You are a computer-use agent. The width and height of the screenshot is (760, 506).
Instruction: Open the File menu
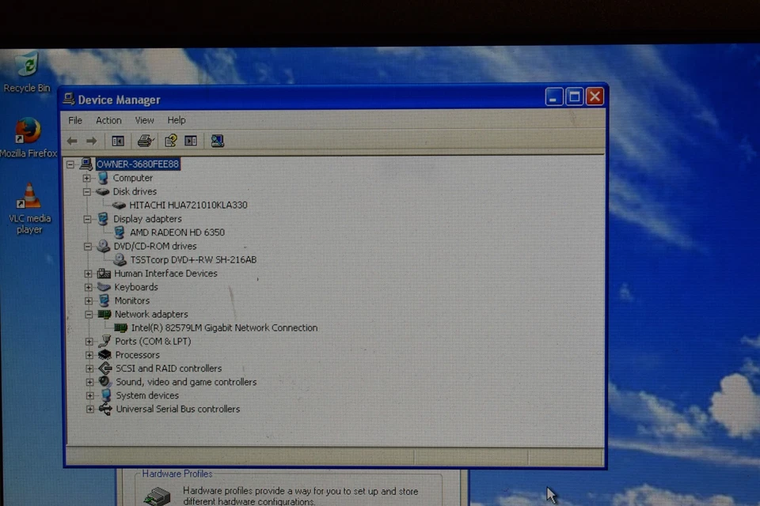pyautogui.click(x=74, y=120)
